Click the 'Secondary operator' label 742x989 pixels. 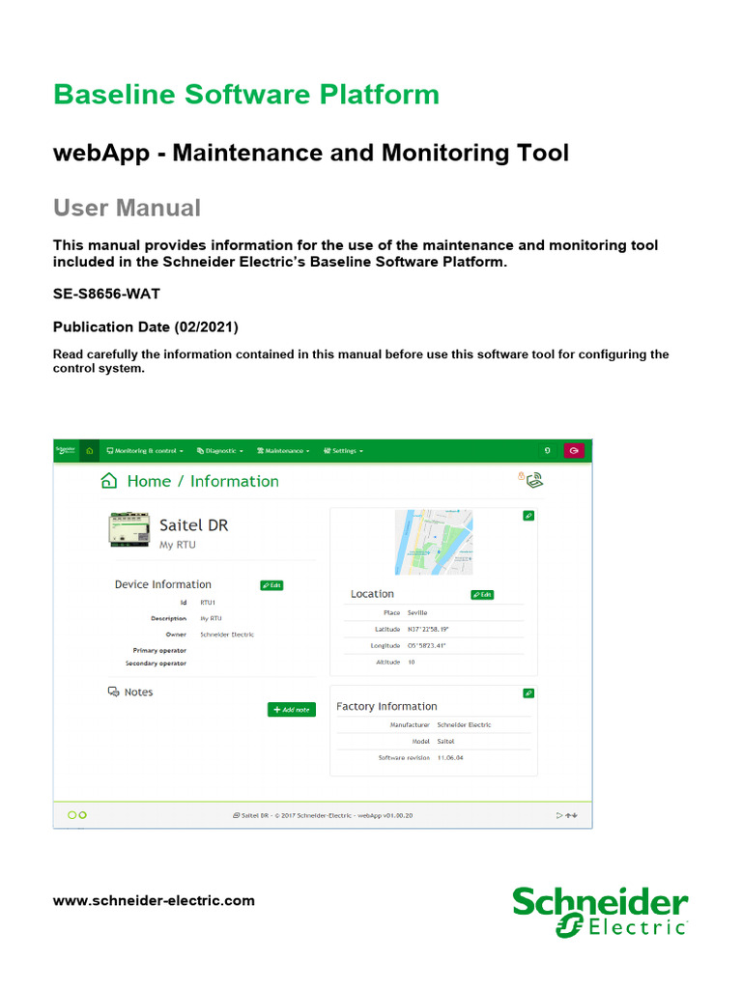tap(156, 664)
